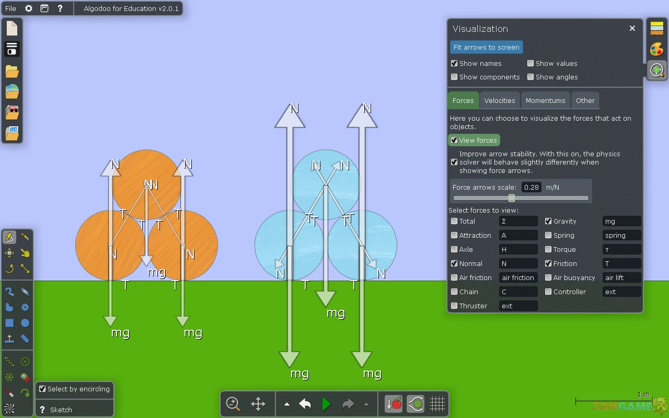Open the Momentums tab
The image size is (669, 418).
pyautogui.click(x=545, y=100)
